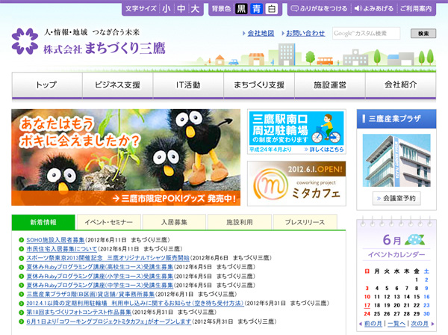Open the お問い合わせ link

click(x=305, y=34)
